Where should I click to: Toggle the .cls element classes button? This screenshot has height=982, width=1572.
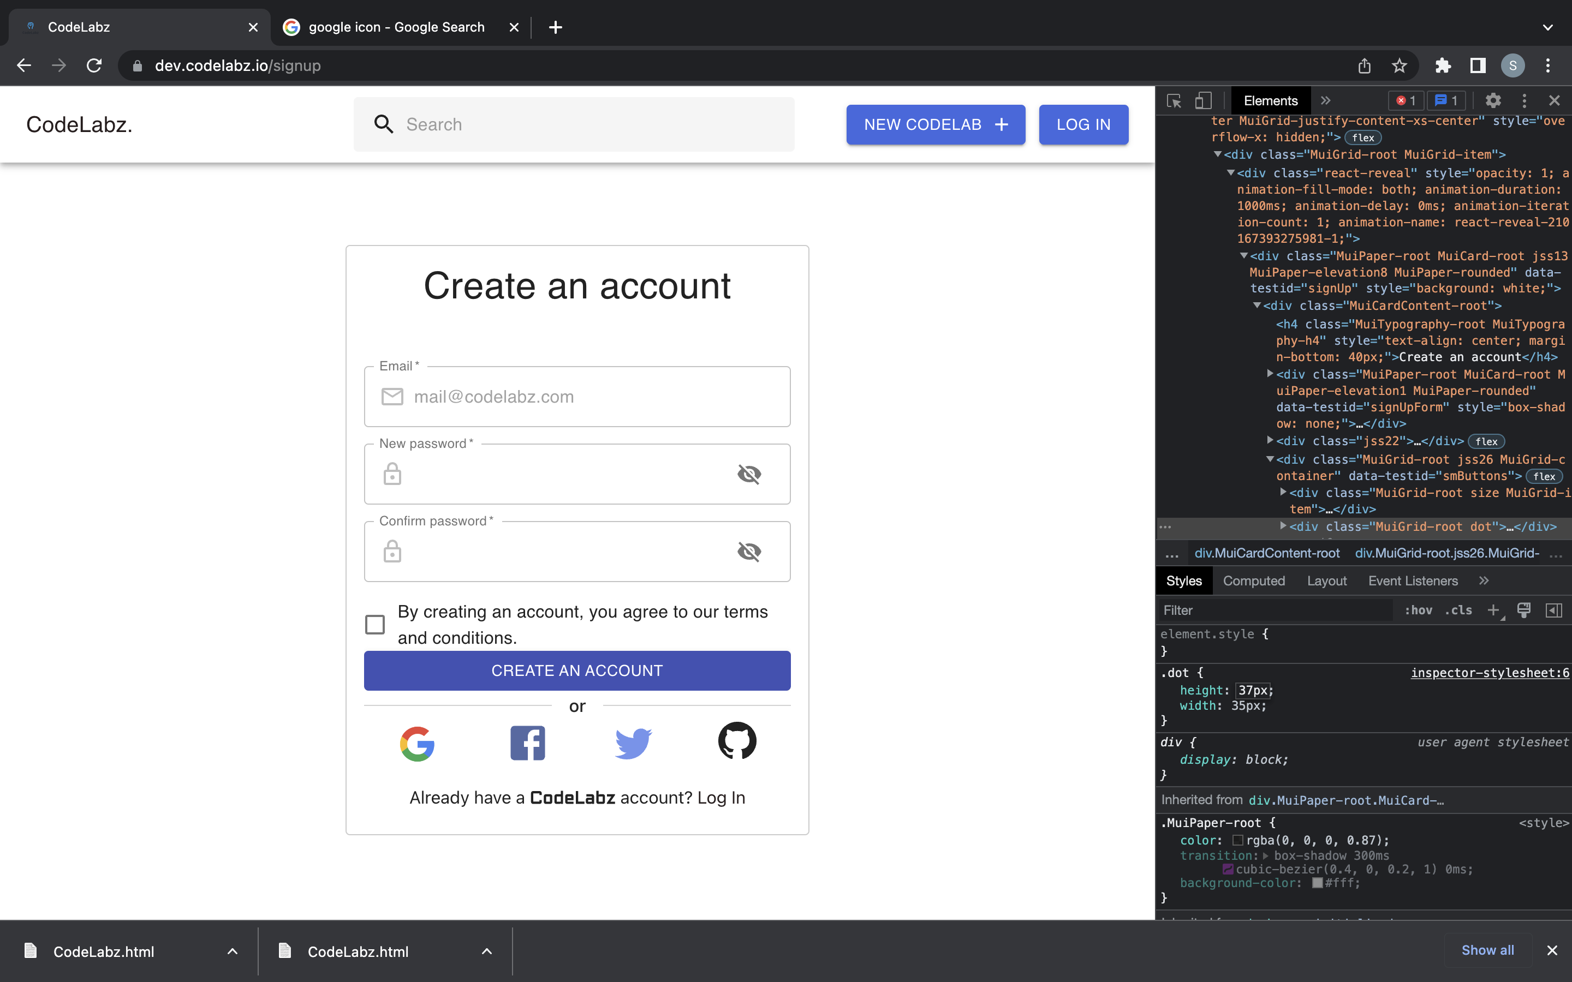tap(1458, 610)
